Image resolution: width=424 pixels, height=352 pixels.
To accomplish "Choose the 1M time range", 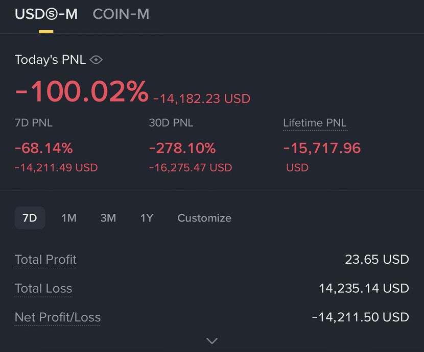I will point(69,218).
